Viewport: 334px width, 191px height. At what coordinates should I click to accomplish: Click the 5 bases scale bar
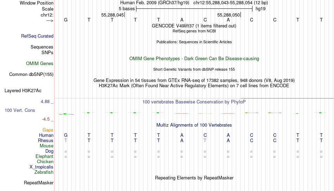click(194, 9)
